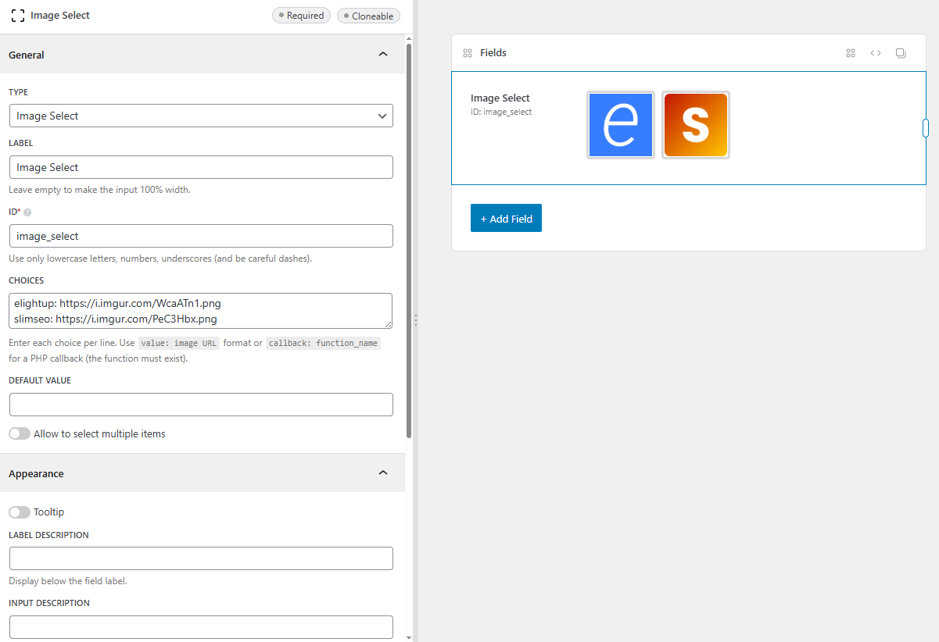Focus the Default Value input box
This screenshot has width=939, height=642.
click(x=201, y=405)
